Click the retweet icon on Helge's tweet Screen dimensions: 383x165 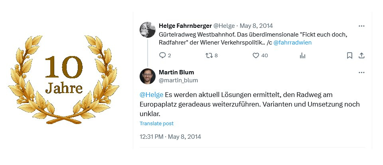(209, 56)
